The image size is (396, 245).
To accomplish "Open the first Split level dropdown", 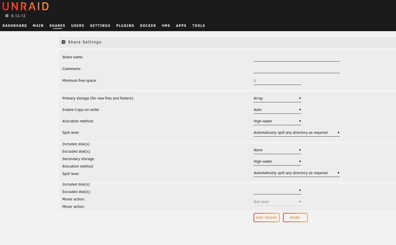I will tap(296, 133).
